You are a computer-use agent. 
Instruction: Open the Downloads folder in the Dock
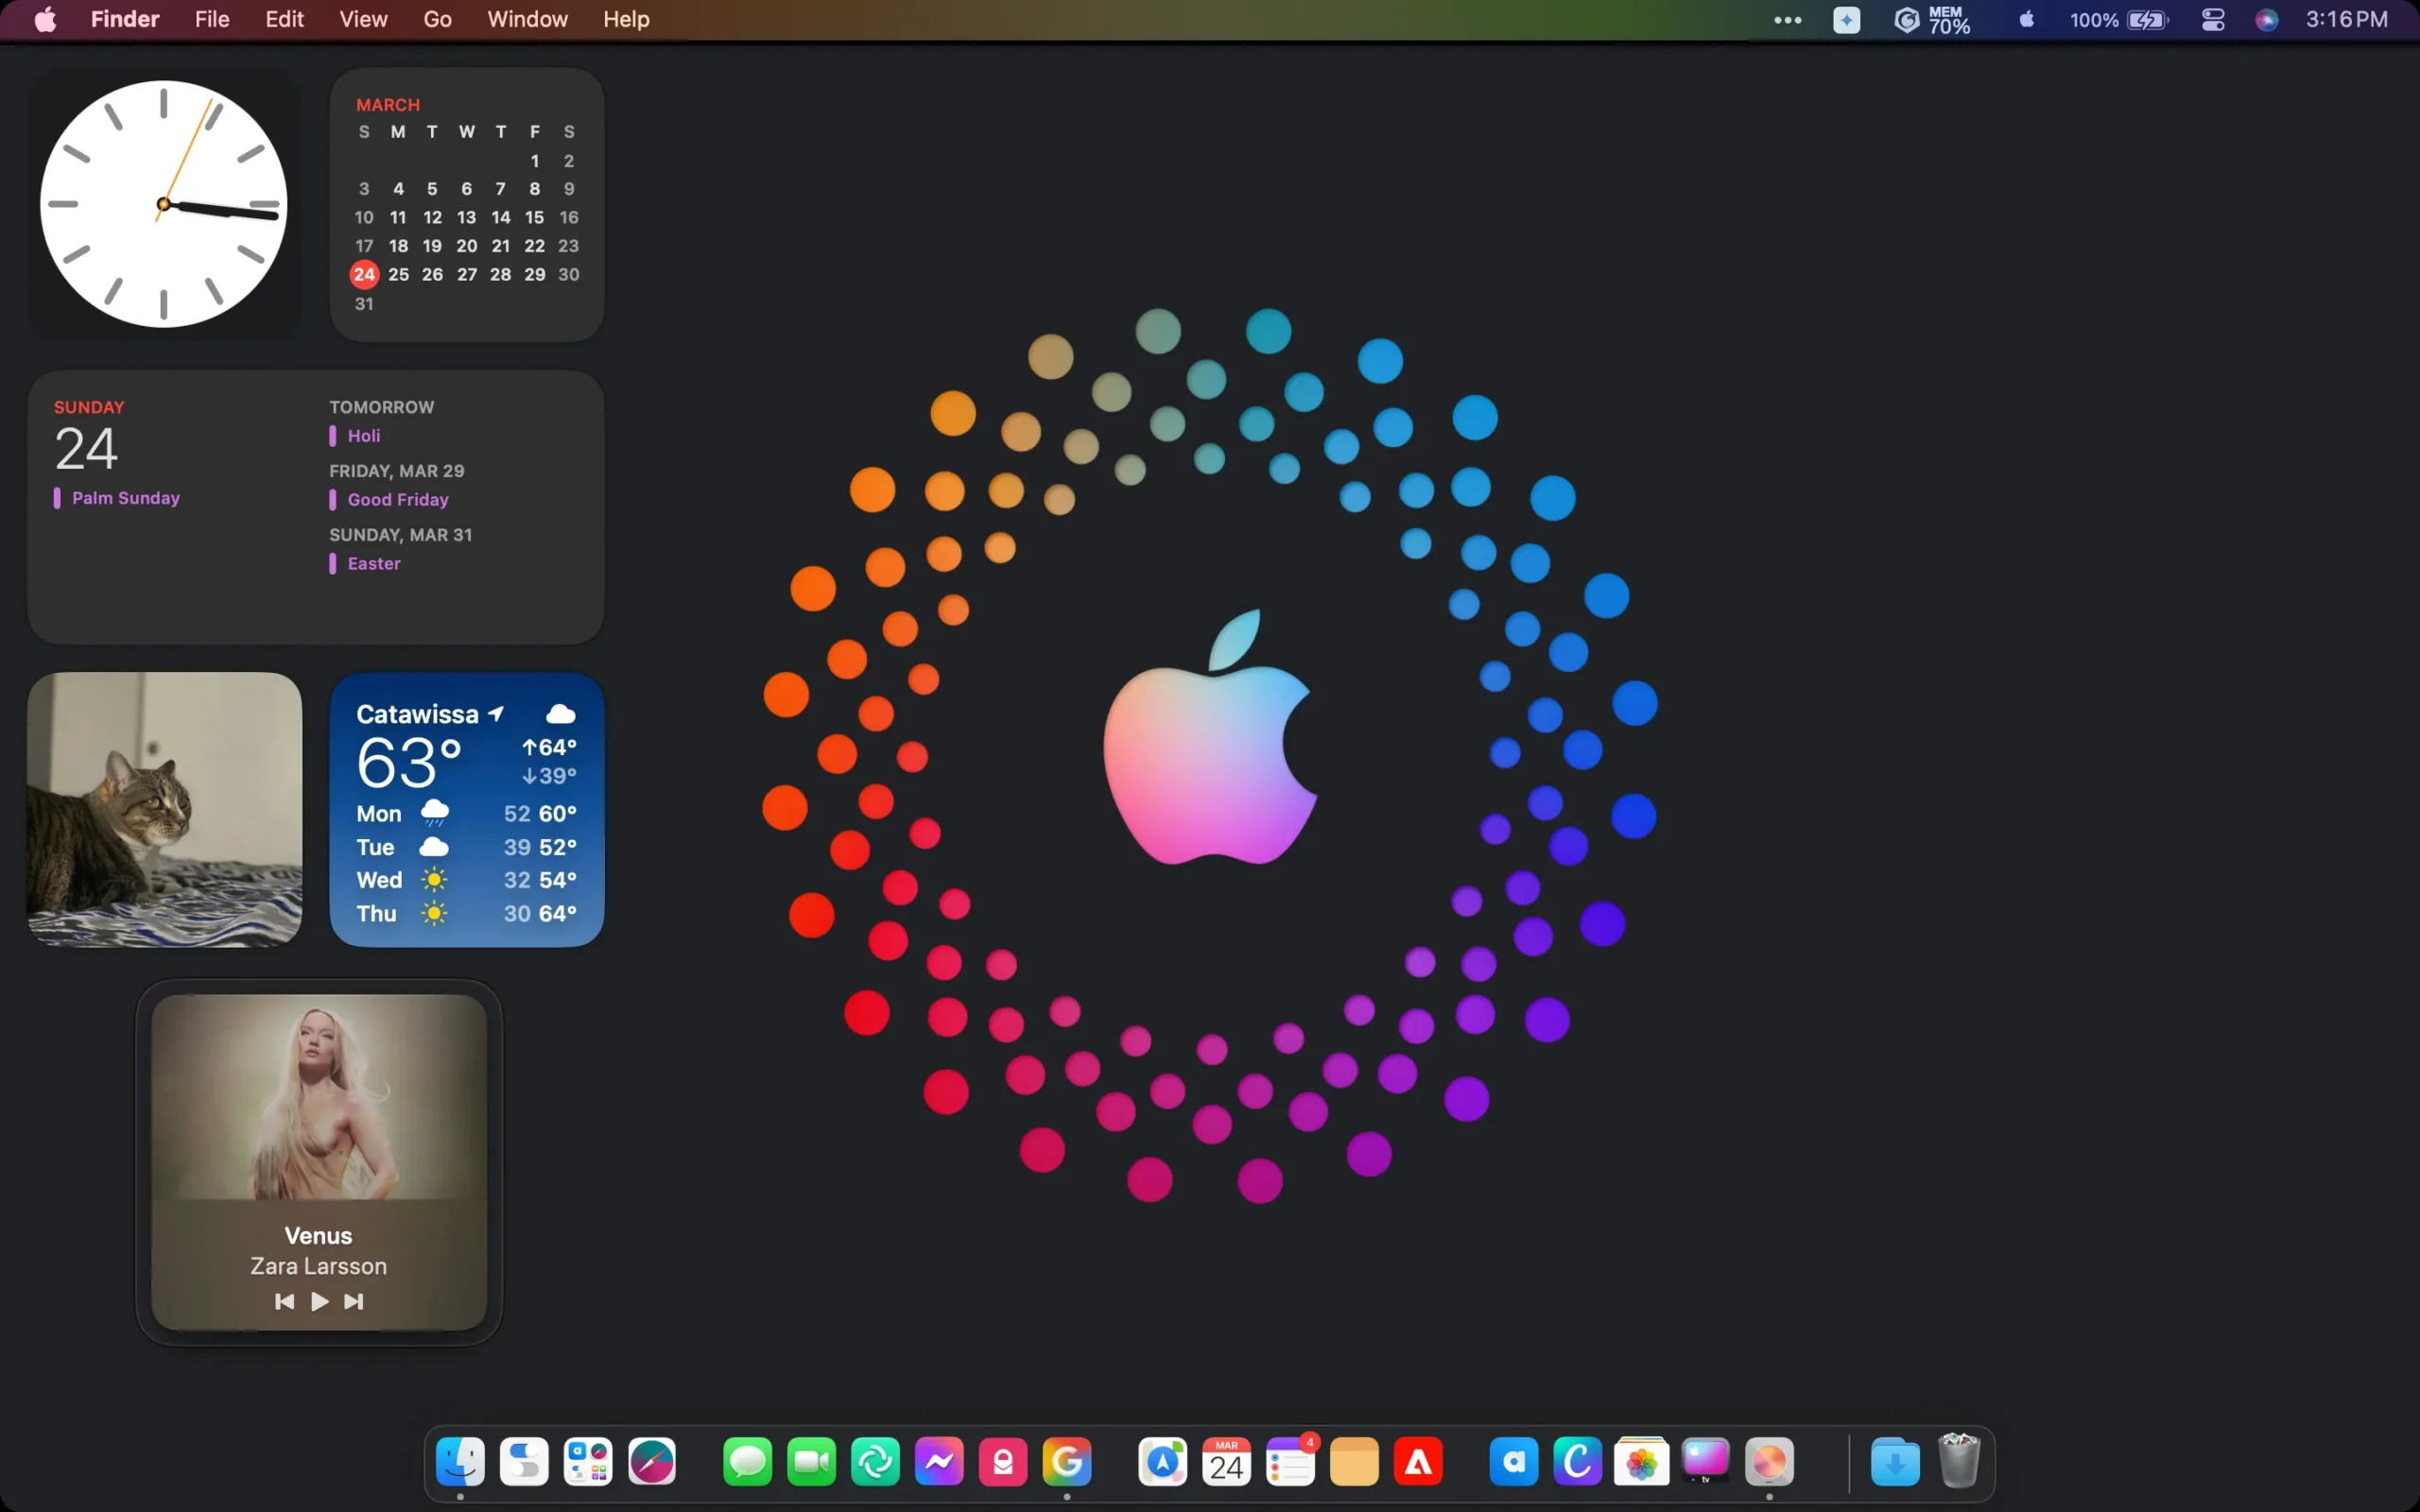1896,1462
